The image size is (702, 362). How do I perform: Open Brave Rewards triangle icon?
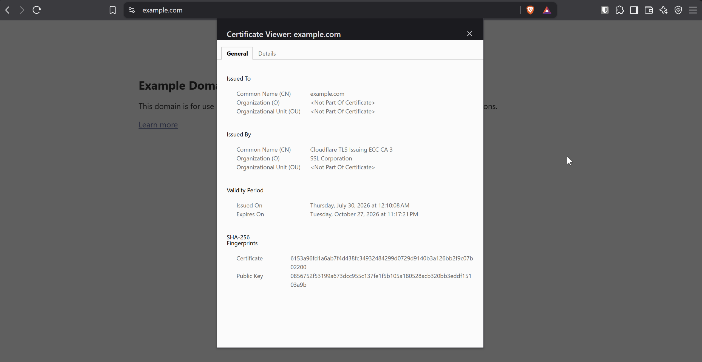pos(547,10)
